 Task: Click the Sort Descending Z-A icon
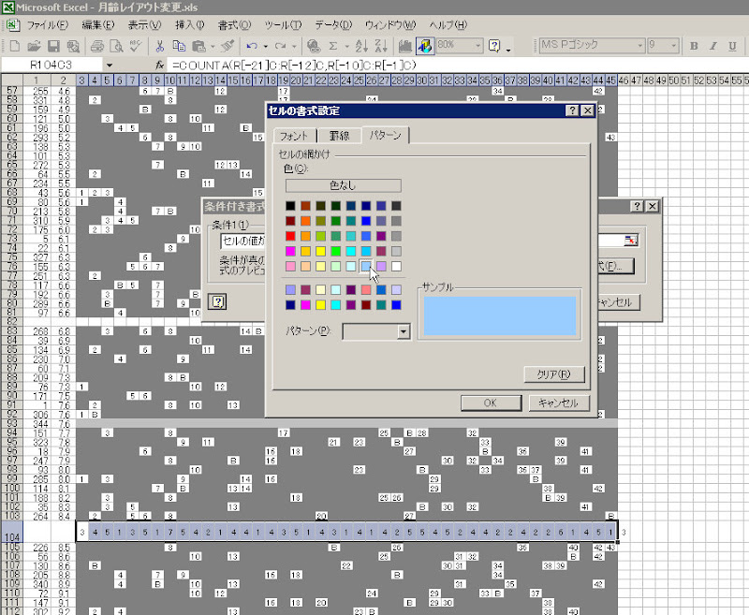pyautogui.click(x=381, y=46)
